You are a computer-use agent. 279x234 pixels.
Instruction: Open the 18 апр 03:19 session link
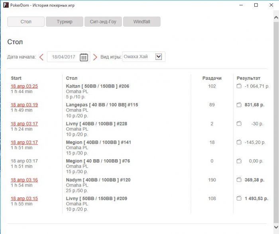click(24, 105)
